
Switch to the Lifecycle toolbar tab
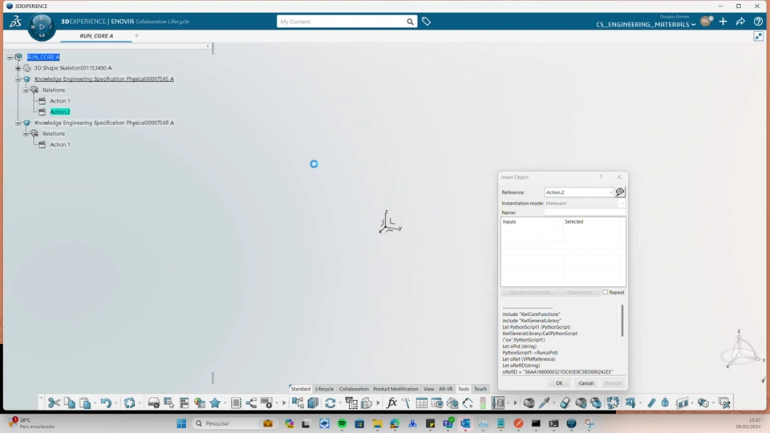click(x=324, y=389)
